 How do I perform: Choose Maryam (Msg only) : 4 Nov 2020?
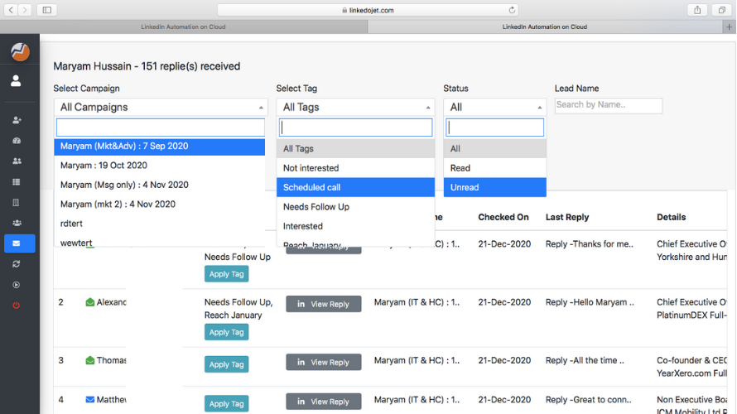click(160, 185)
